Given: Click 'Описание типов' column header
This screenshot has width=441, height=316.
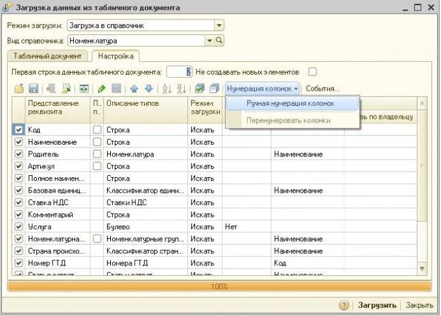Looking at the screenshot, I should pos(145,110).
